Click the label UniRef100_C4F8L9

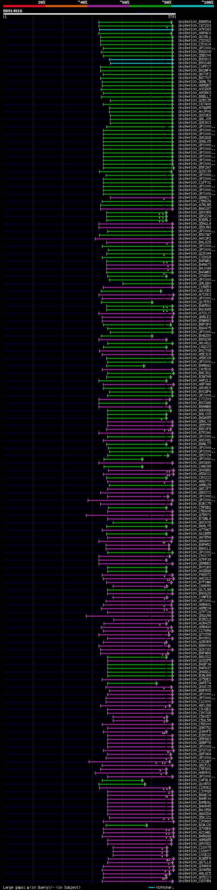click(195, 780)
